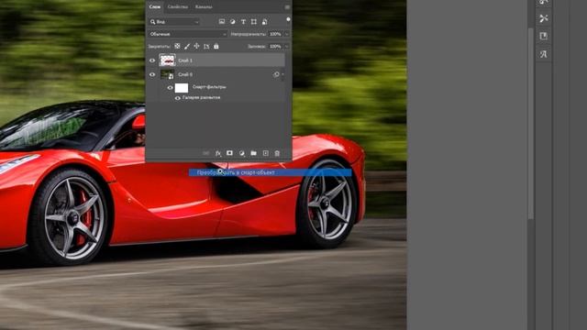Select the Слой 1 layer thumbnail
Screen dimensions: 587x330
click(167, 60)
